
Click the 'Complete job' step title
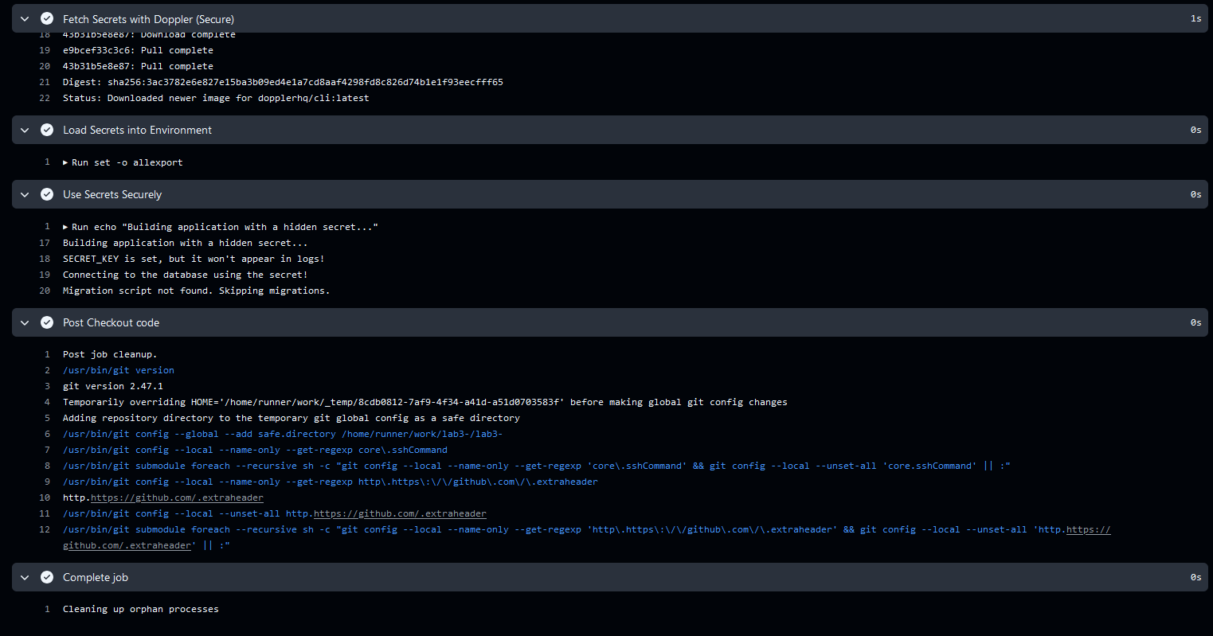[x=96, y=577]
